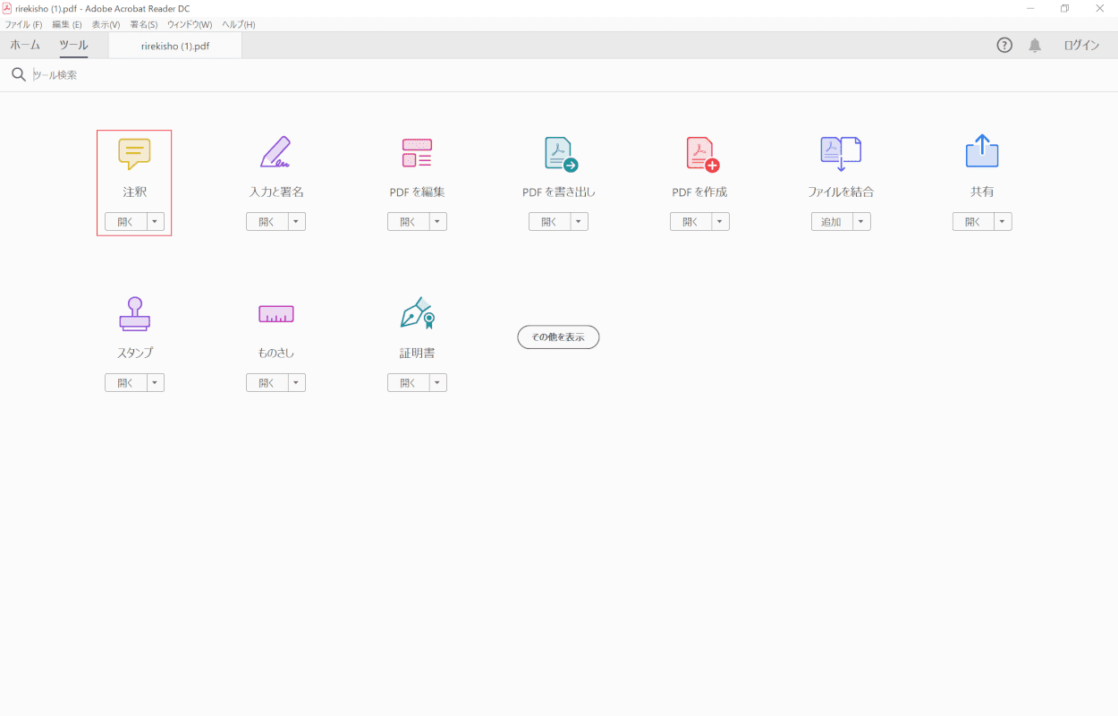Tap the magnifier search icon
This screenshot has height=716, width=1118.
coord(18,74)
